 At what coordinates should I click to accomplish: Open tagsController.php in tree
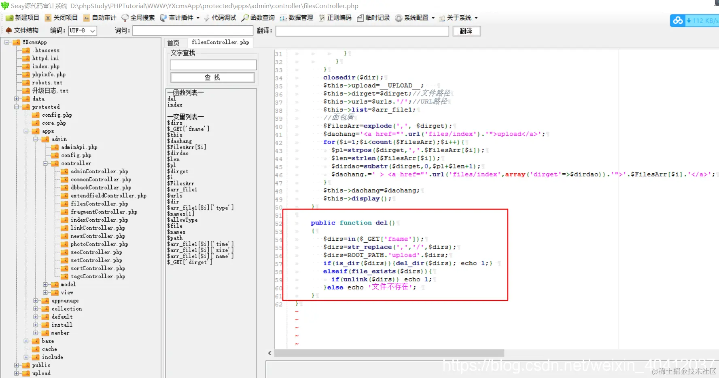98,276
